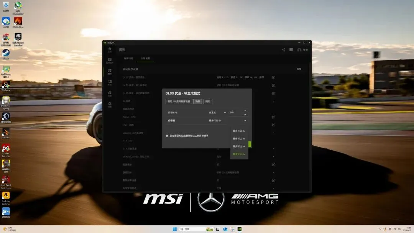
Task: Show hidden system tray icons chevron
Action: pyautogui.click(x=379, y=229)
